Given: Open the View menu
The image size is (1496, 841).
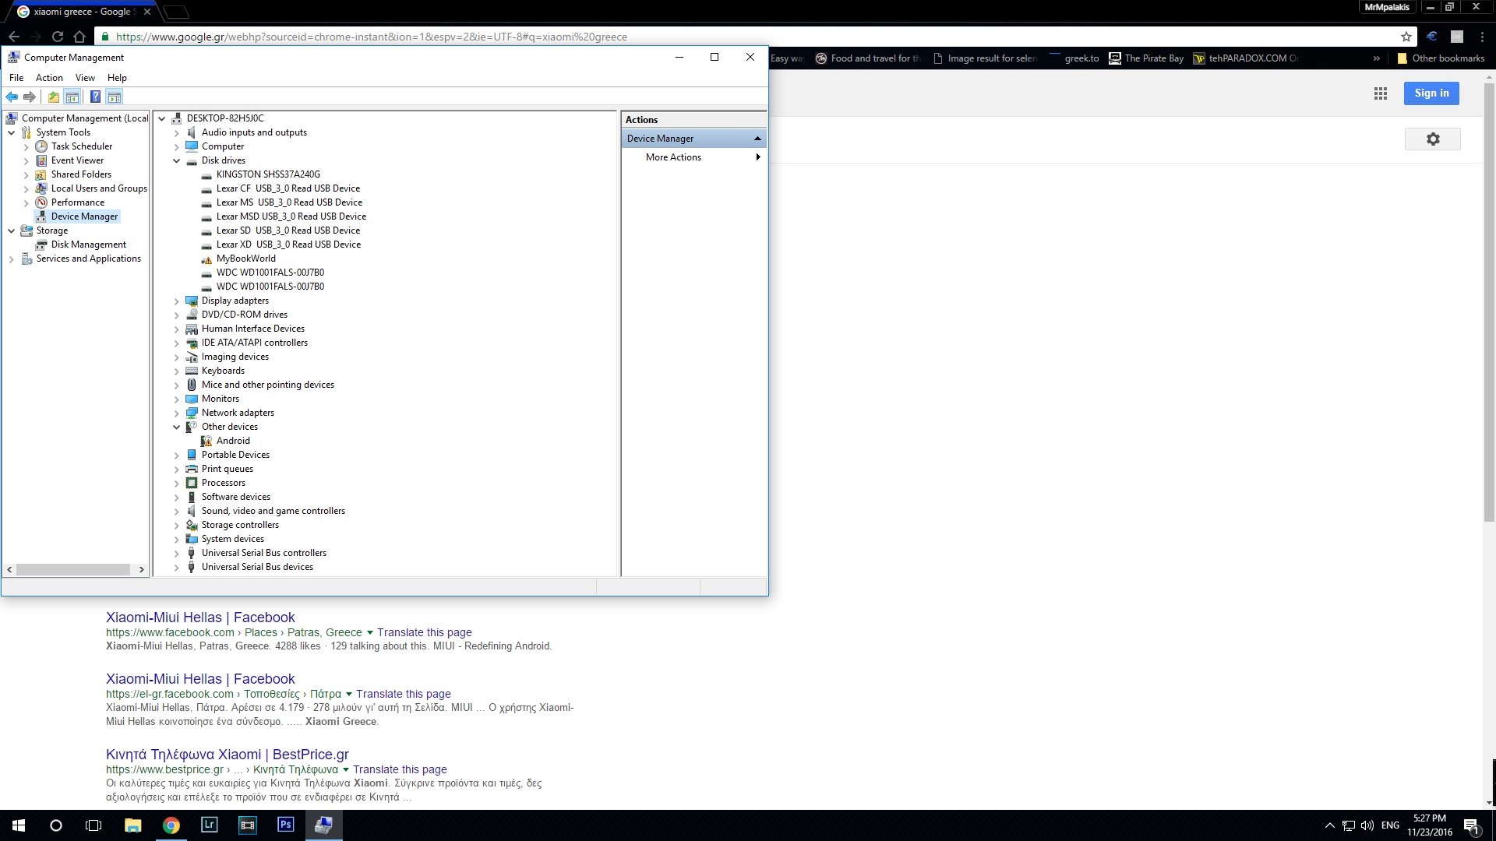Looking at the screenshot, I should [x=85, y=78].
